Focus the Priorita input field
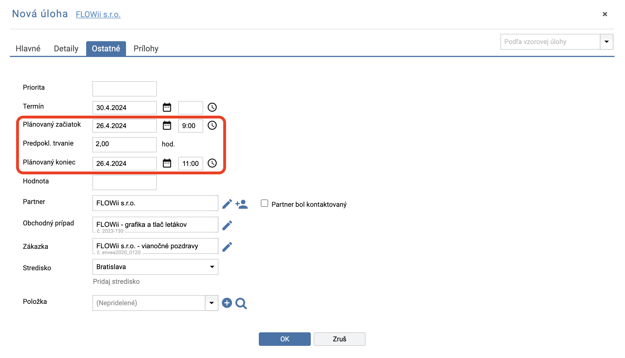 coord(125,89)
